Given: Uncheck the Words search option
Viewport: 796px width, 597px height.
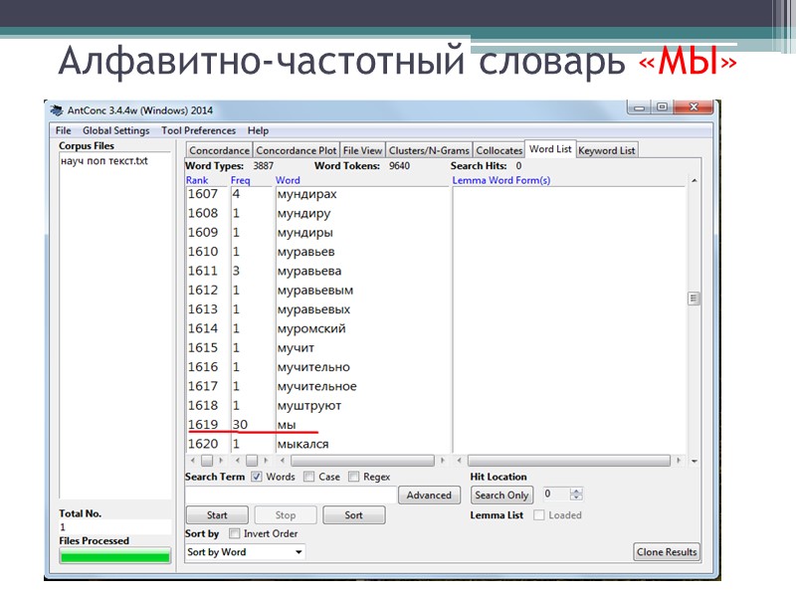Looking at the screenshot, I should tap(256, 477).
